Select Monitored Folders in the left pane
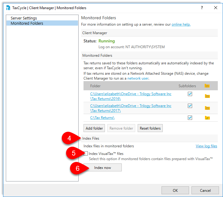 [x=42, y=23]
